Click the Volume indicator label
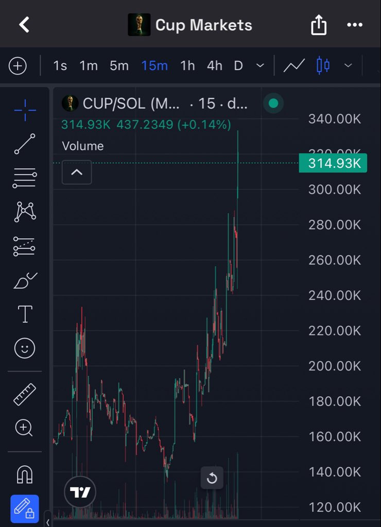Screen dimensions: 381x527 83,146
